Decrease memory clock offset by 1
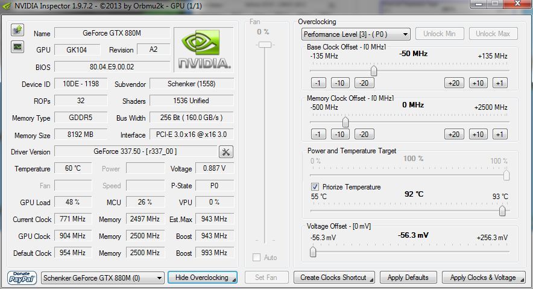 coord(318,135)
